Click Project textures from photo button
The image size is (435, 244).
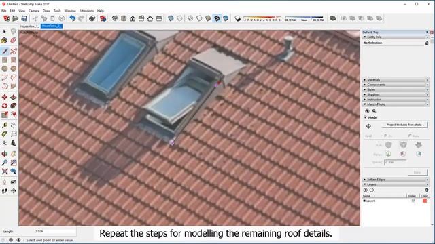point(404,125)
